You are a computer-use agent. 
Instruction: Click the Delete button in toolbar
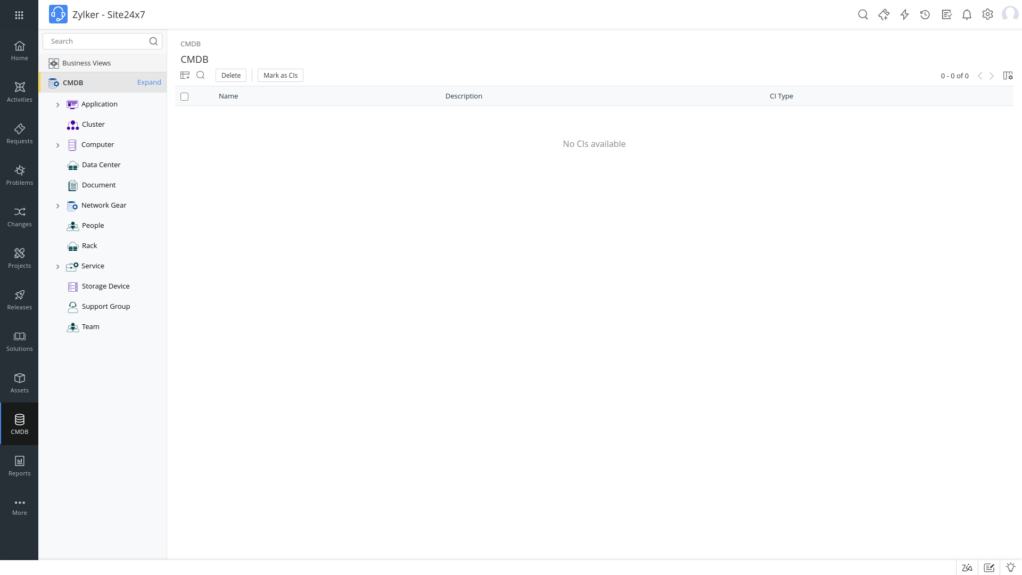pyautogui.click(x=231, y=75)
